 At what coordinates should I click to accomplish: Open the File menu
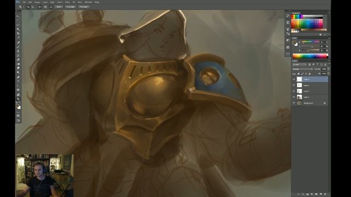(x=24, y=2)
